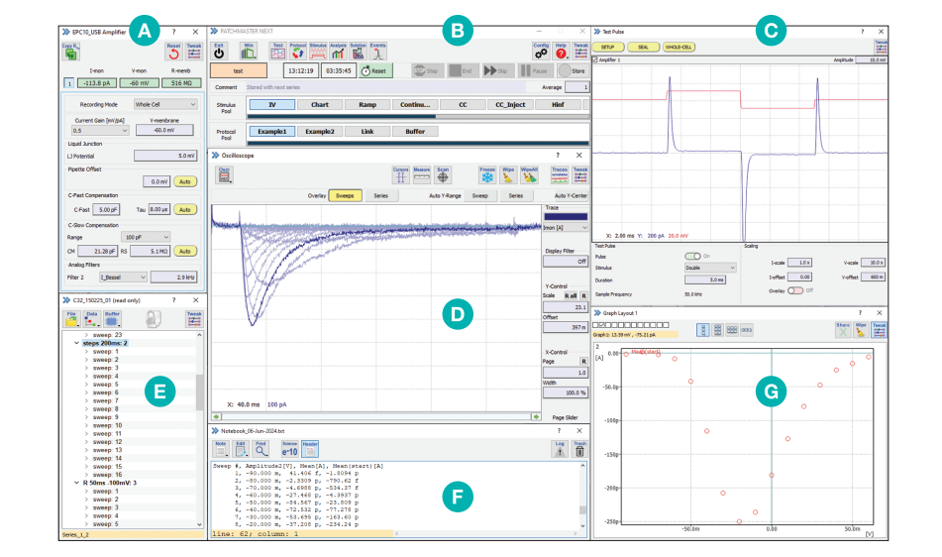This screenshot has height=557, width=942.
Task: Collapse the steps 200ms: 2 tree node
Action: 76,343
